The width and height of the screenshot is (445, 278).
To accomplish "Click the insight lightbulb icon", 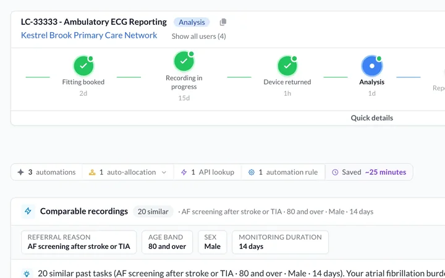I will coord(27,274).
